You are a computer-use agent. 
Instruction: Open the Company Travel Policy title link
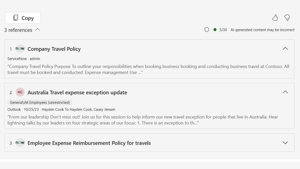[54, 49]
